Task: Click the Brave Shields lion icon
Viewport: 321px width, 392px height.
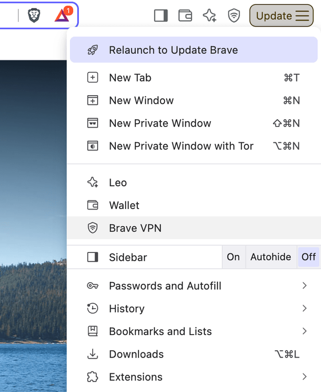Action: coord(34,16)
